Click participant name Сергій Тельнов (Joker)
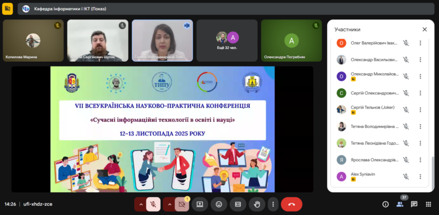439x215 pixels. pos(373,107)
